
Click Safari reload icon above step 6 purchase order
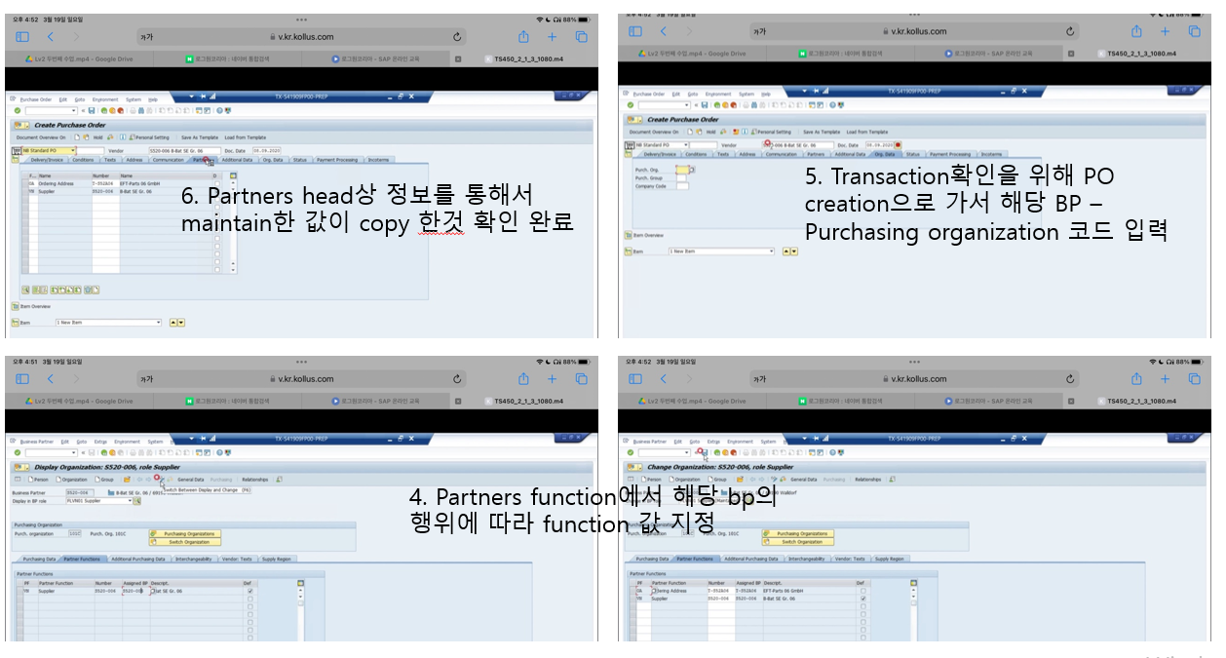click(x=457, y=36)
